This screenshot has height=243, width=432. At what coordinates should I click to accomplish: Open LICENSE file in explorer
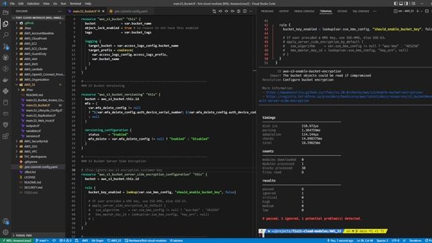click(x=30, y=178)
